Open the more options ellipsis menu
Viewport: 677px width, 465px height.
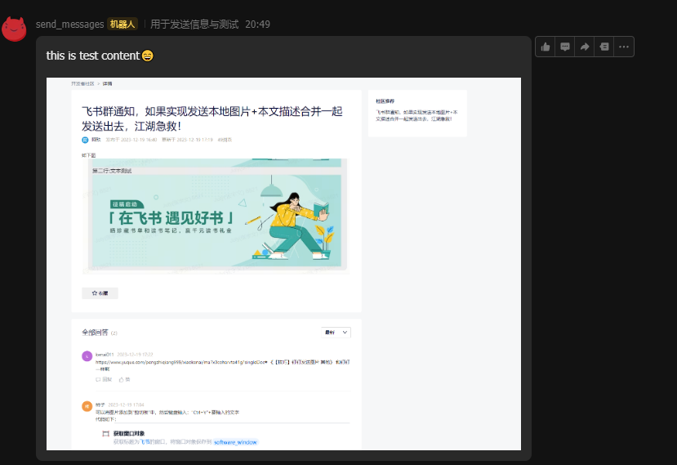coord(624,47)
